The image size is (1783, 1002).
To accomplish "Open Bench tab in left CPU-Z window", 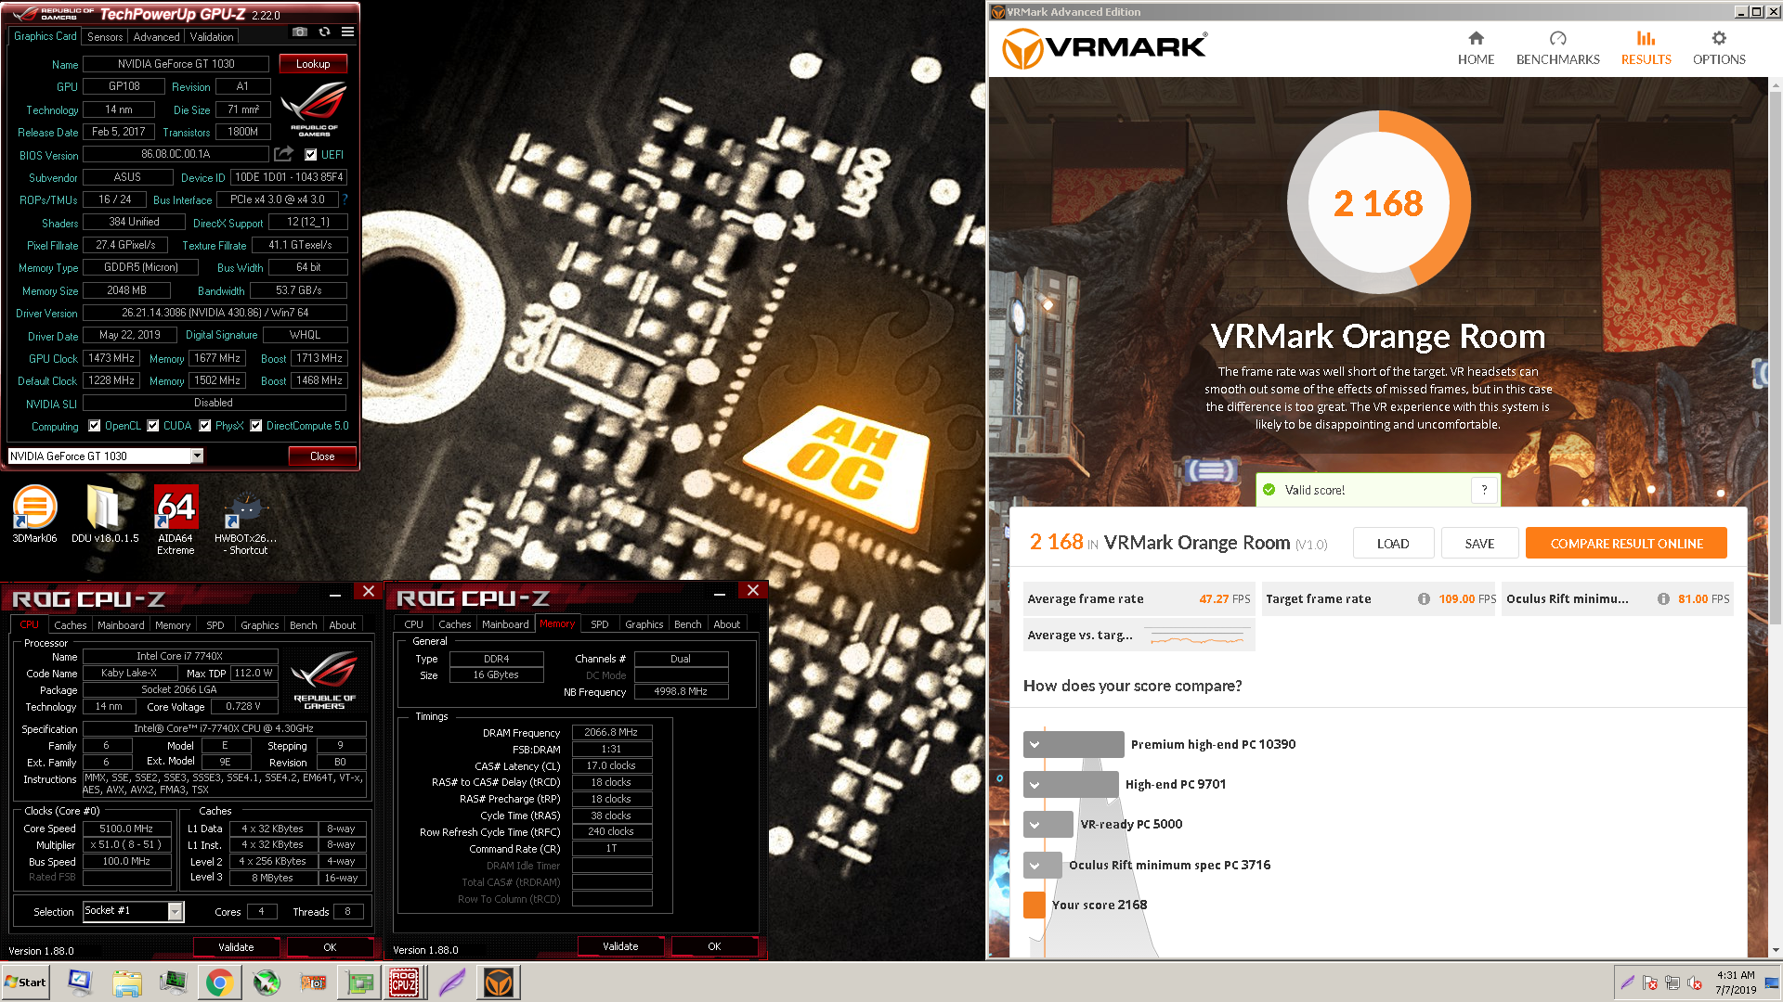I will [x=304, y=625].
